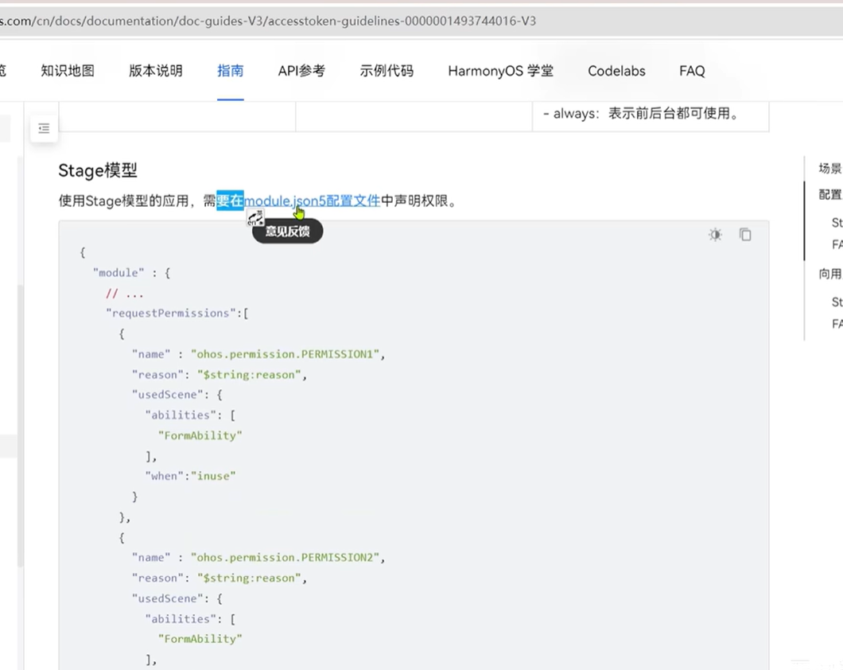Viewport: 843px width, 670px height.
Task: Select the 指南 tab
Action: [230, 71]
